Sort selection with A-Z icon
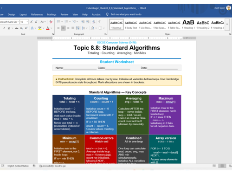 tap(94, 22)
